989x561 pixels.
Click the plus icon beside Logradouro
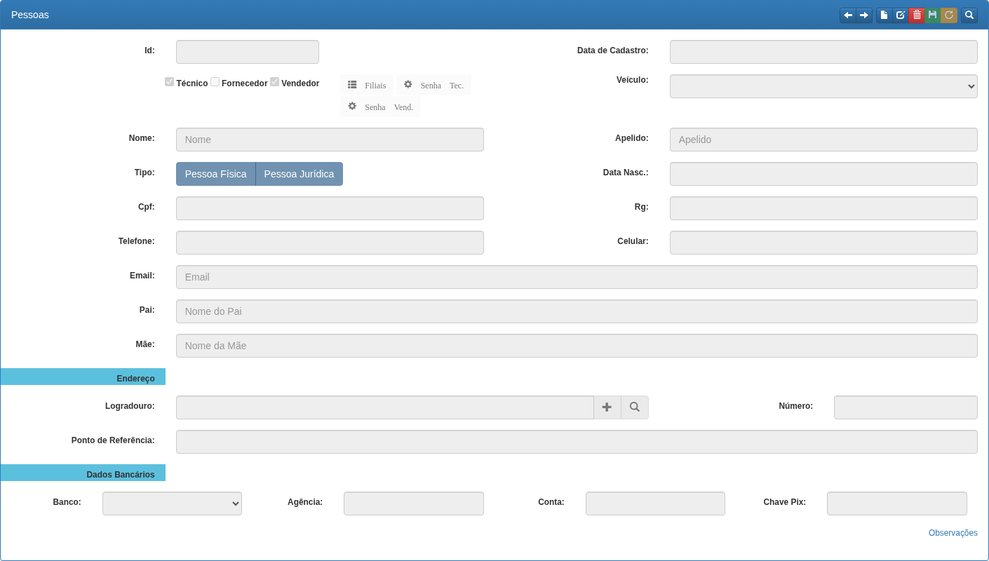point(607,407)
